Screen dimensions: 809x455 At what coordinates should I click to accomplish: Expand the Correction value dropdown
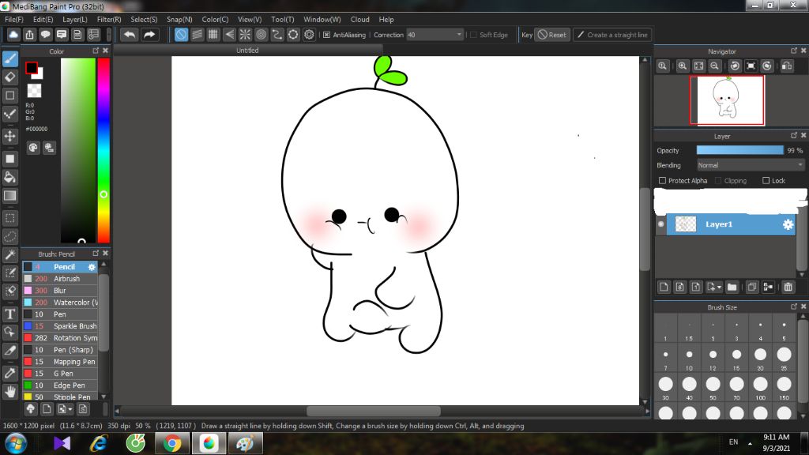[459, 35]
